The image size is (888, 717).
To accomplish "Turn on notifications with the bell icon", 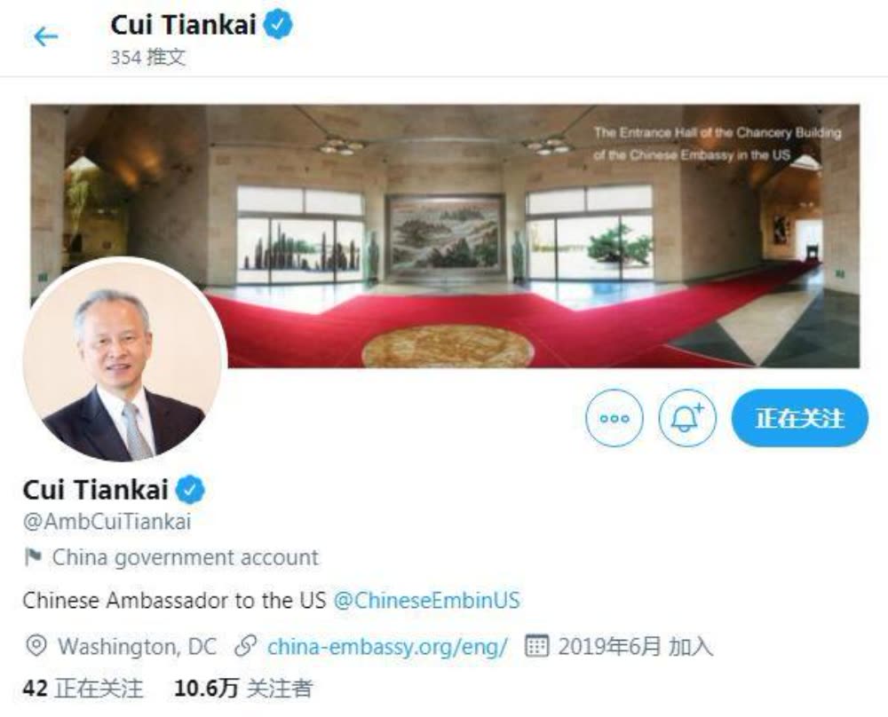I will click(687, 418).
